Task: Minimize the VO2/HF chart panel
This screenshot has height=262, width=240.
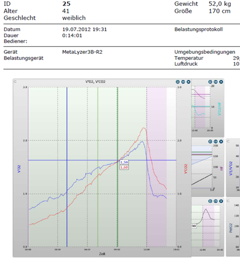Action: [x=216, y=82]
